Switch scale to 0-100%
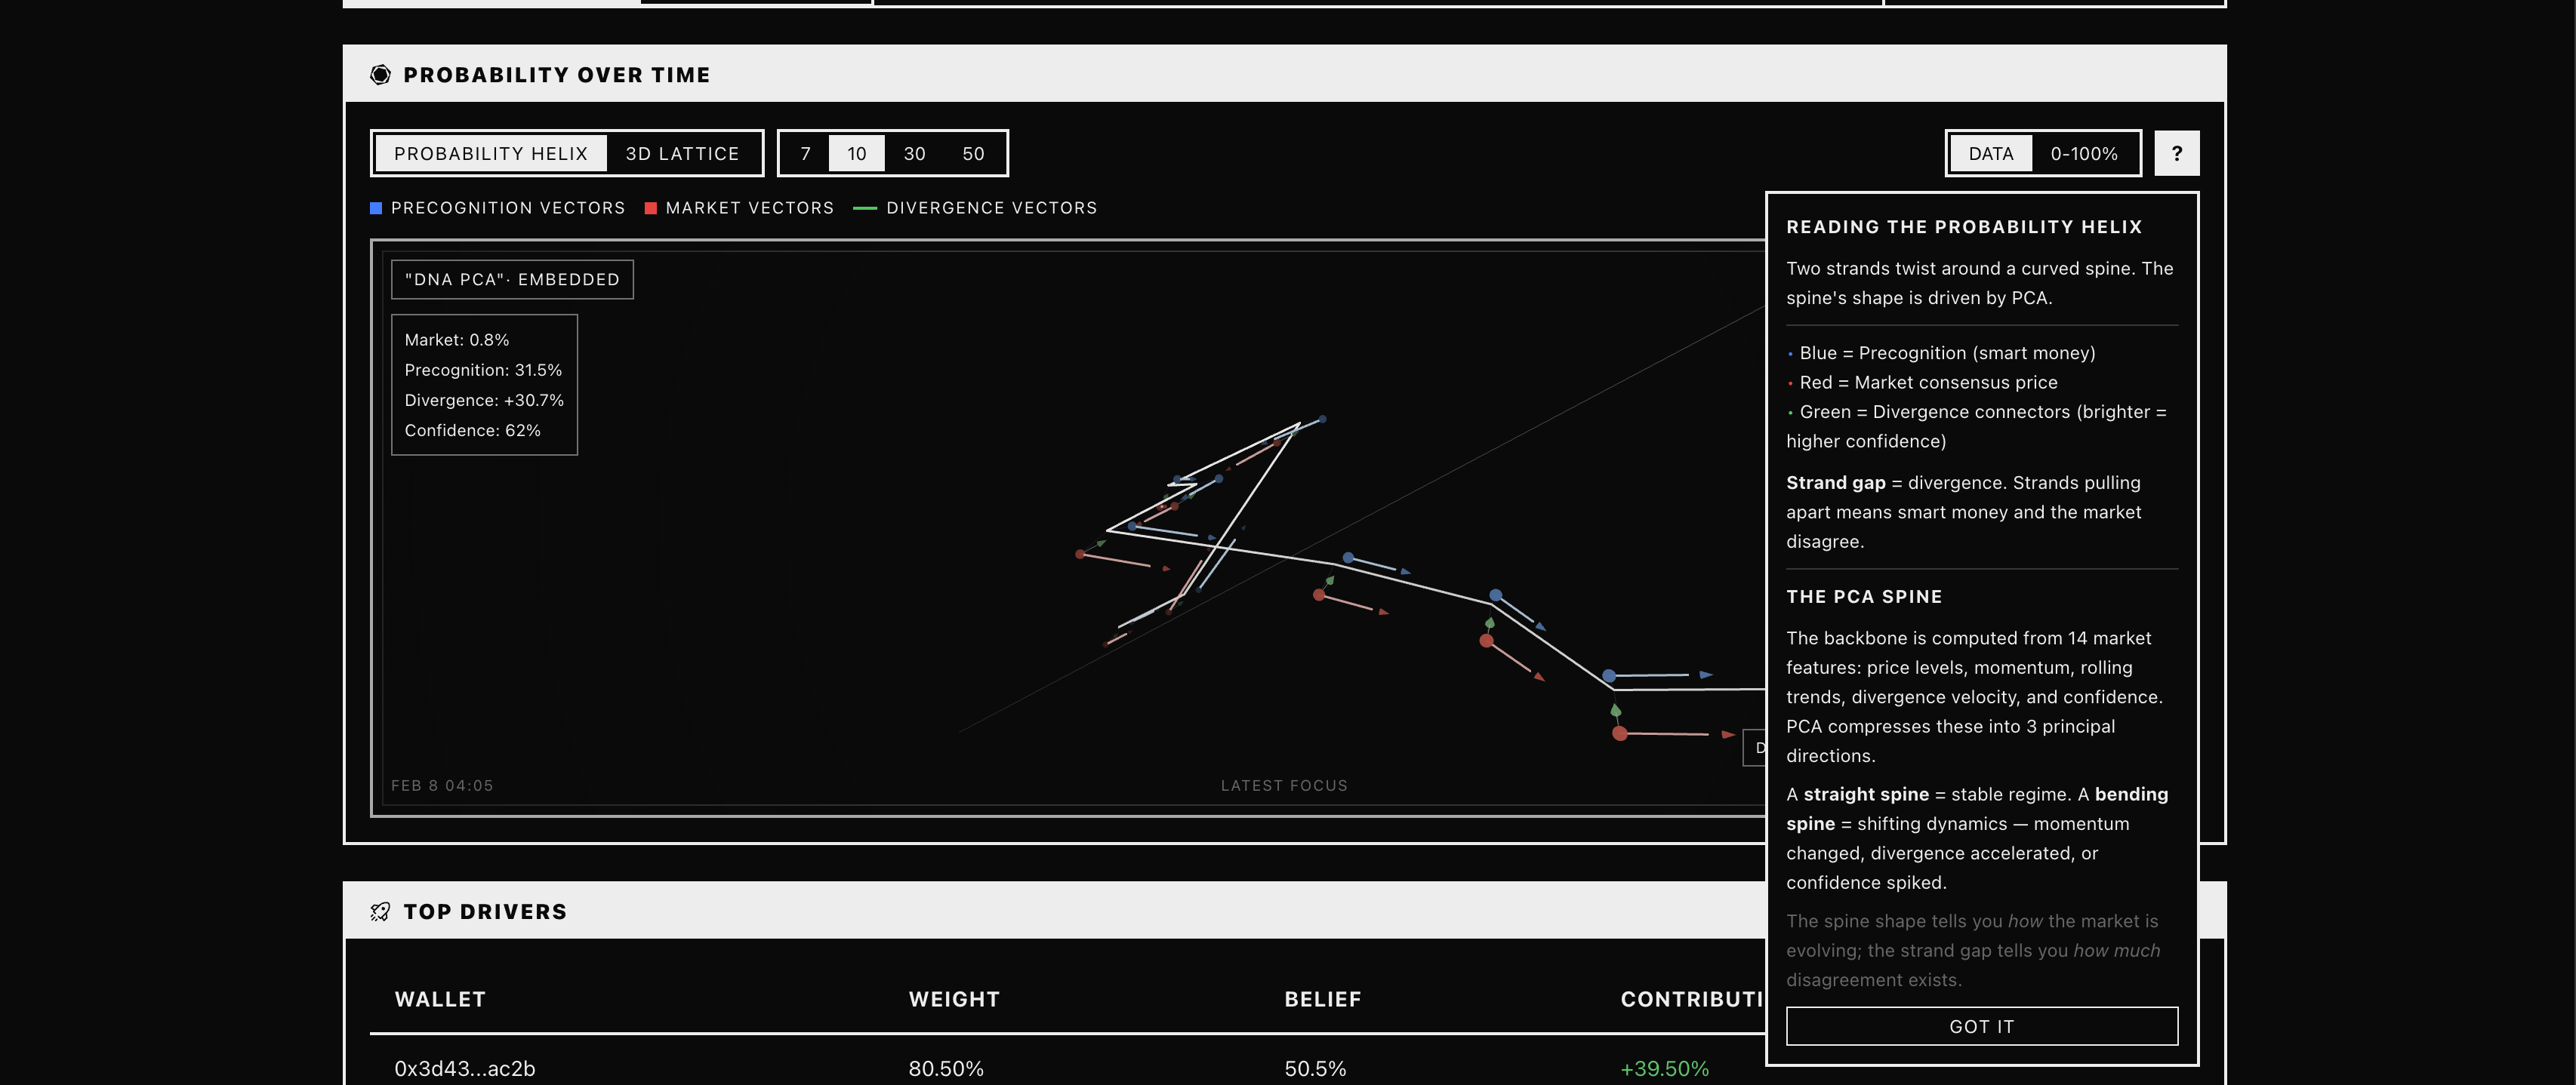 tap(2084, 154)
